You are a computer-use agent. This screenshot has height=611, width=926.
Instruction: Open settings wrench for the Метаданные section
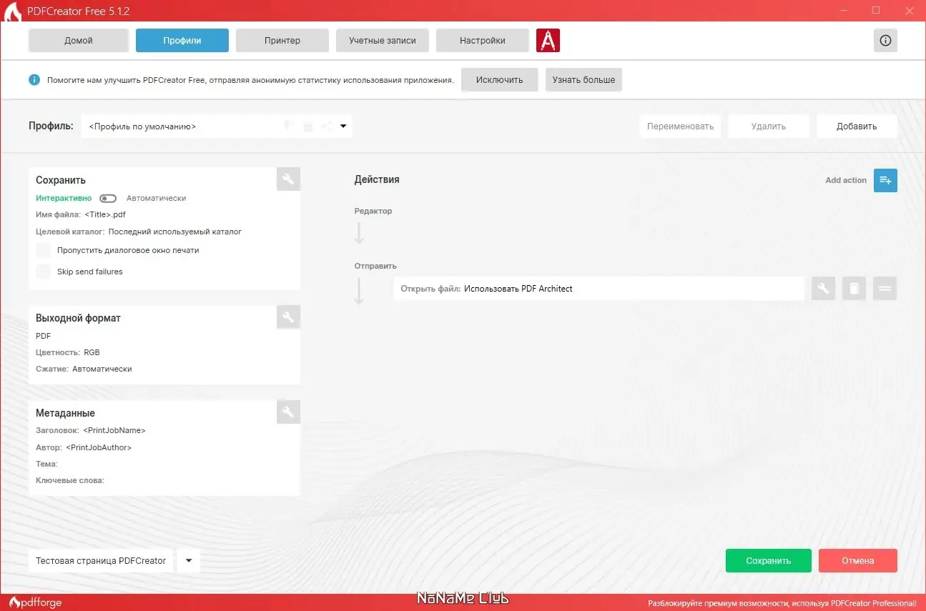pyautogui.click(x=288, y=412)
